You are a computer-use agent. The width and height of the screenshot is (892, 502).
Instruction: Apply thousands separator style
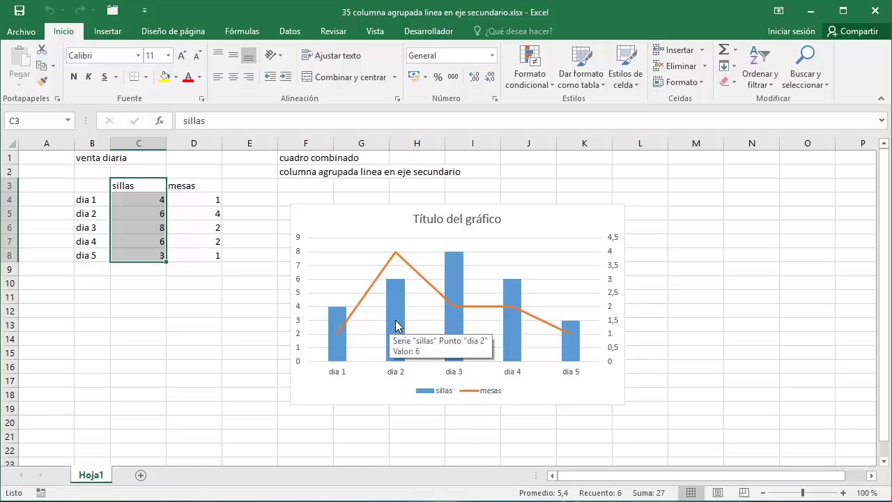[x=453, y=77]
